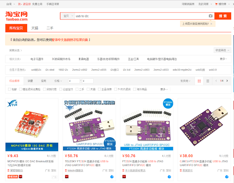234x183 pixels.
Task: Expand 所有分类 breadcrumb chevron
Action: 21,51
